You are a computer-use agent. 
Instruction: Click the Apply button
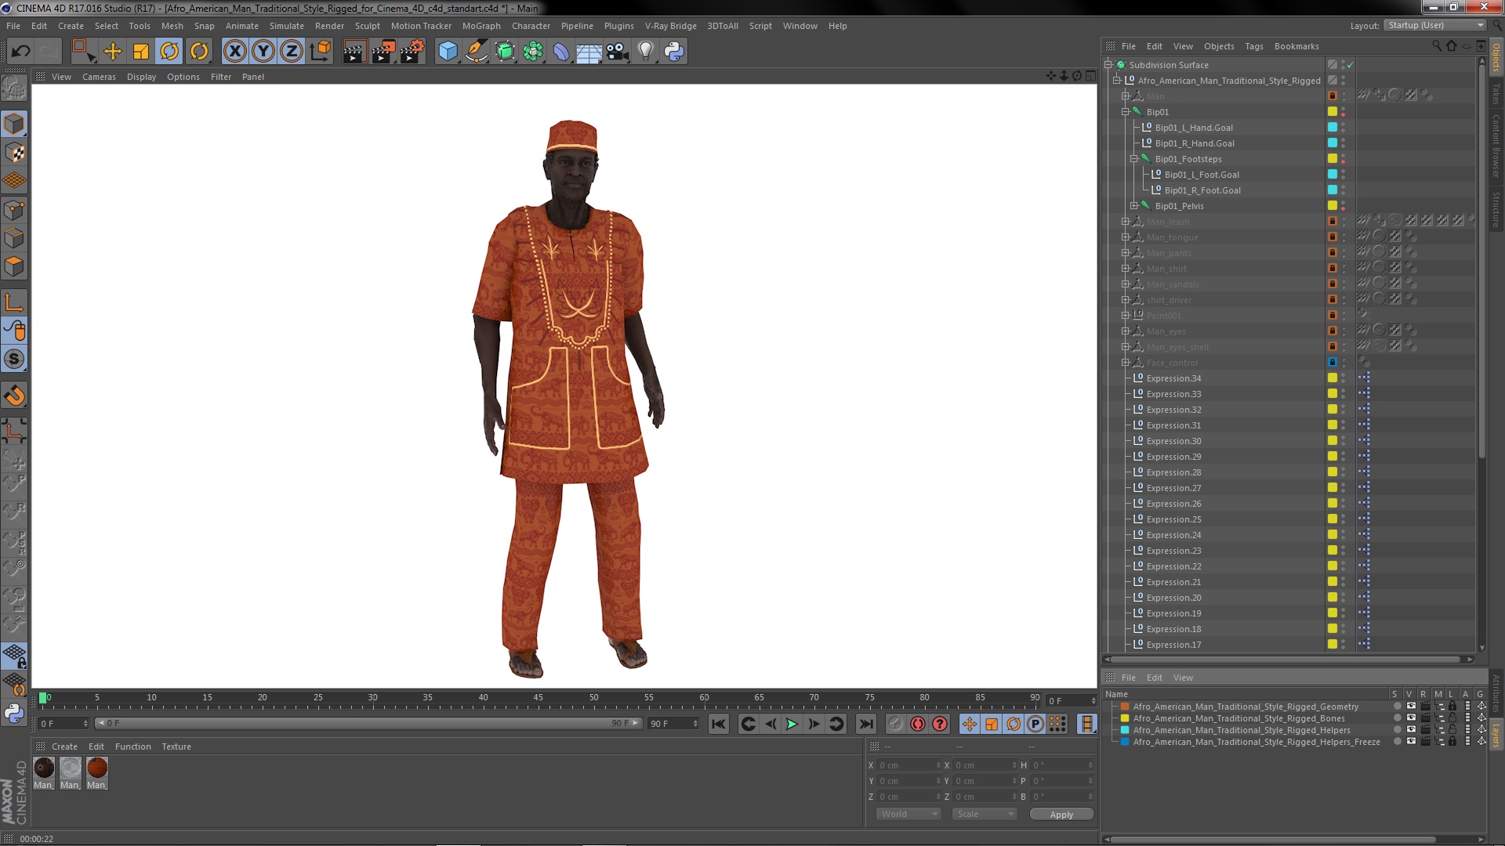click(x=1061, y=815)
